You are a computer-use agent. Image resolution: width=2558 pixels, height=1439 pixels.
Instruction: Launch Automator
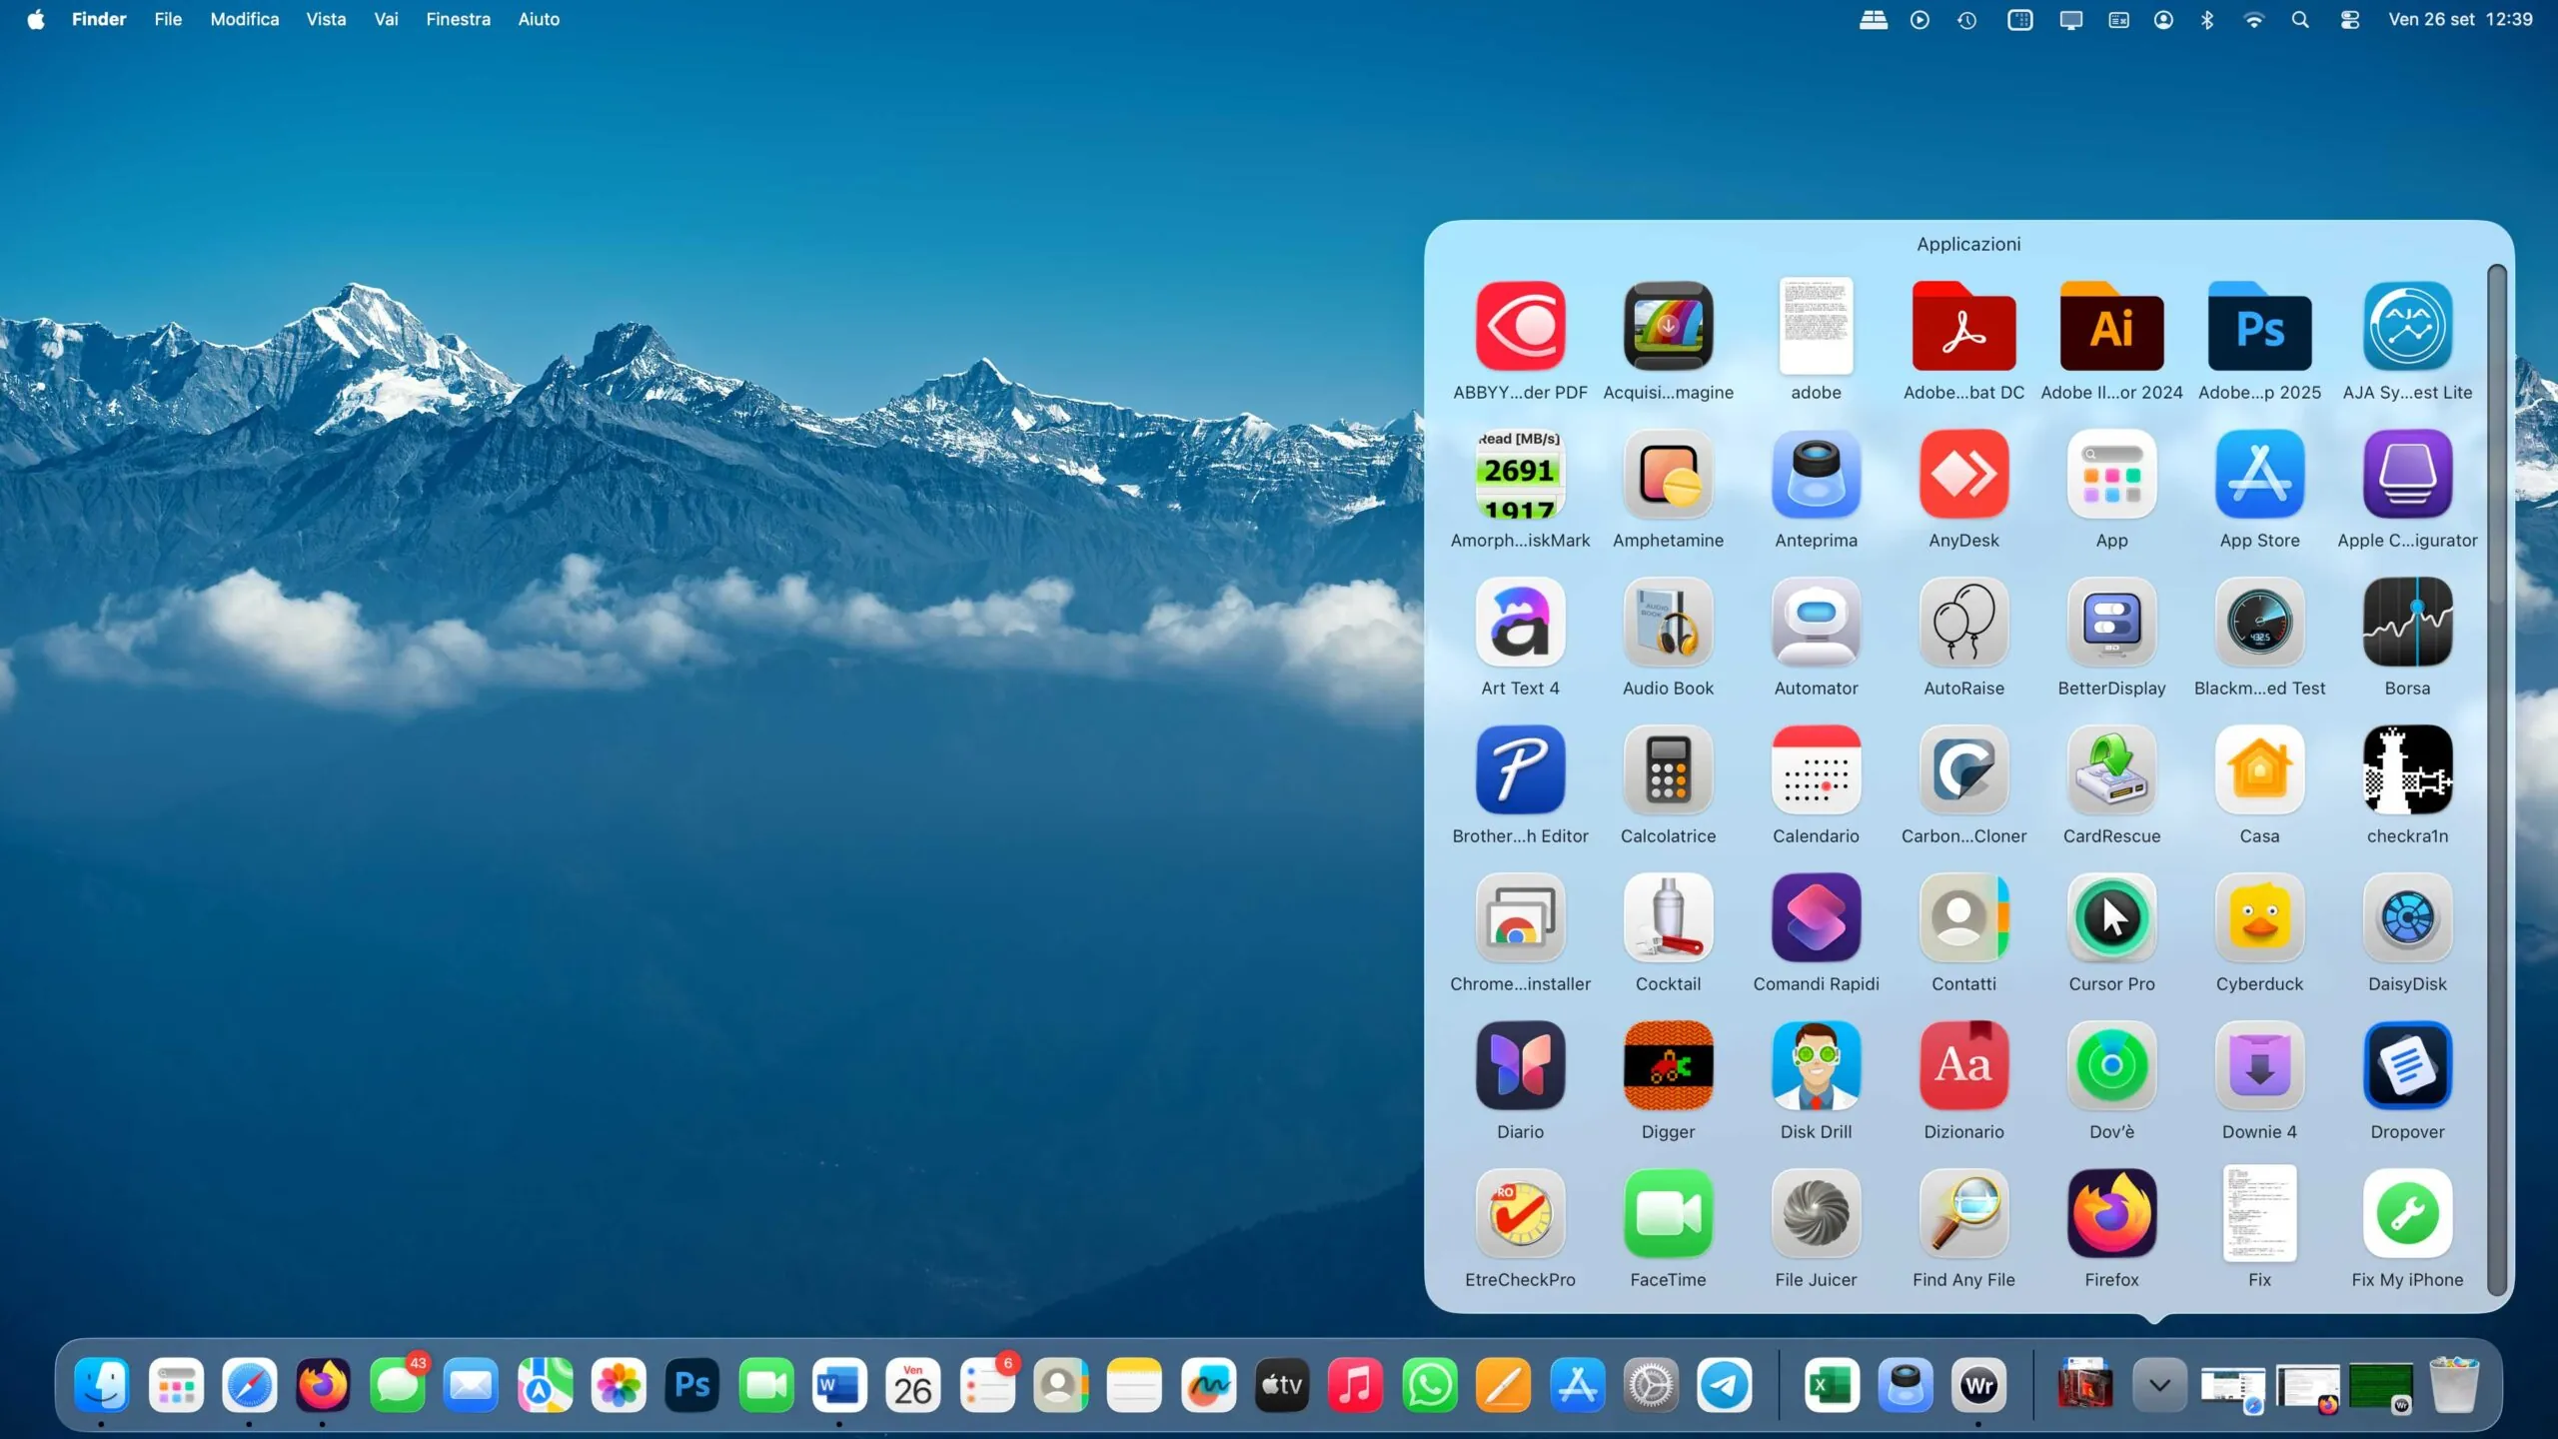[x=1815, y=622]
